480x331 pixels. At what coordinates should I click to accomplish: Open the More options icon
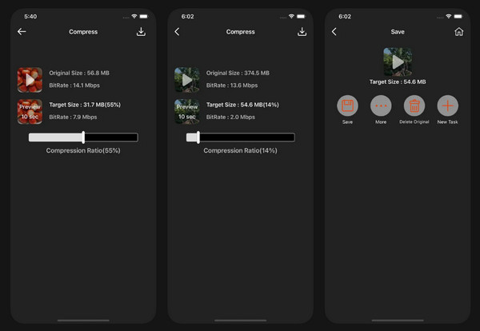point(381,106)
